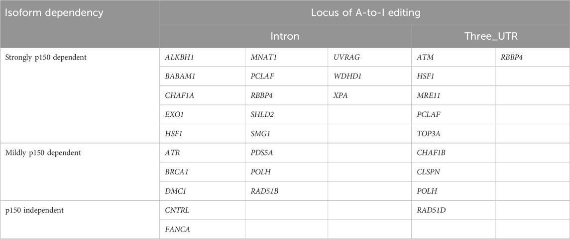Select the ATM cell under Three_UTR

(424, 58)
